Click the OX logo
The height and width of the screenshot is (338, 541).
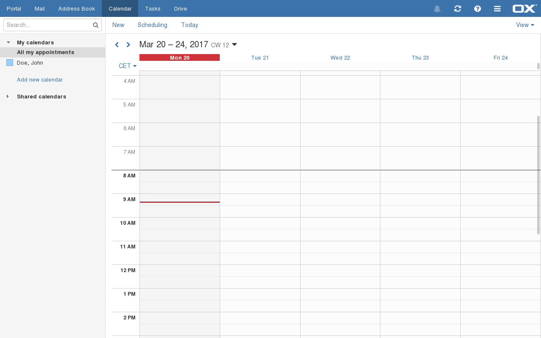524,9
